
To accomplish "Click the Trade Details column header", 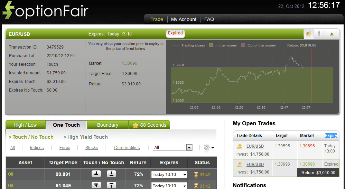I will pyautogui.click(x=249, y=136).
